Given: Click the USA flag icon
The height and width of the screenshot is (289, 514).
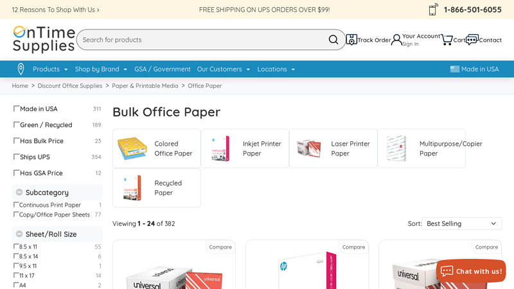Looking at the screenshot, I should (x=455, y=69).
